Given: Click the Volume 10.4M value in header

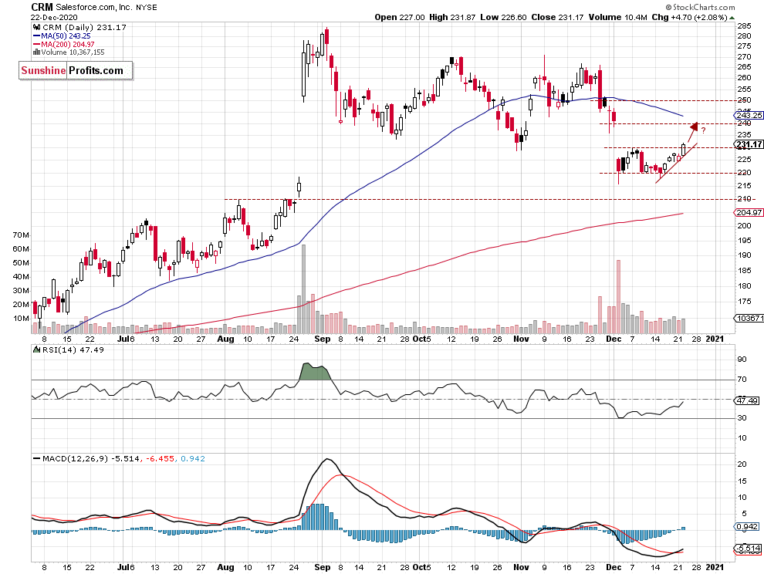Looking at the screenshot, I should pyautogui.click(x=618, y=17).
